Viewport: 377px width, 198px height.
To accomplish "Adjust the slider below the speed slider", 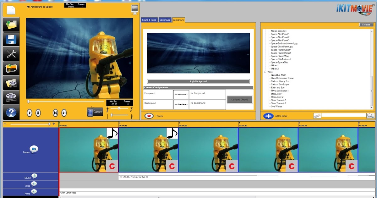I will click(x=119, y=115).
